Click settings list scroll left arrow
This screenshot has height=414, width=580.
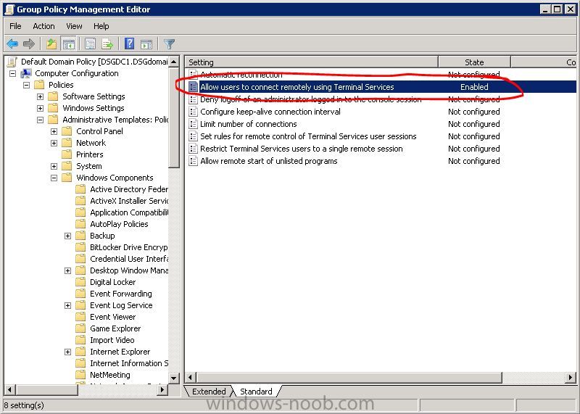pos(191,377)
